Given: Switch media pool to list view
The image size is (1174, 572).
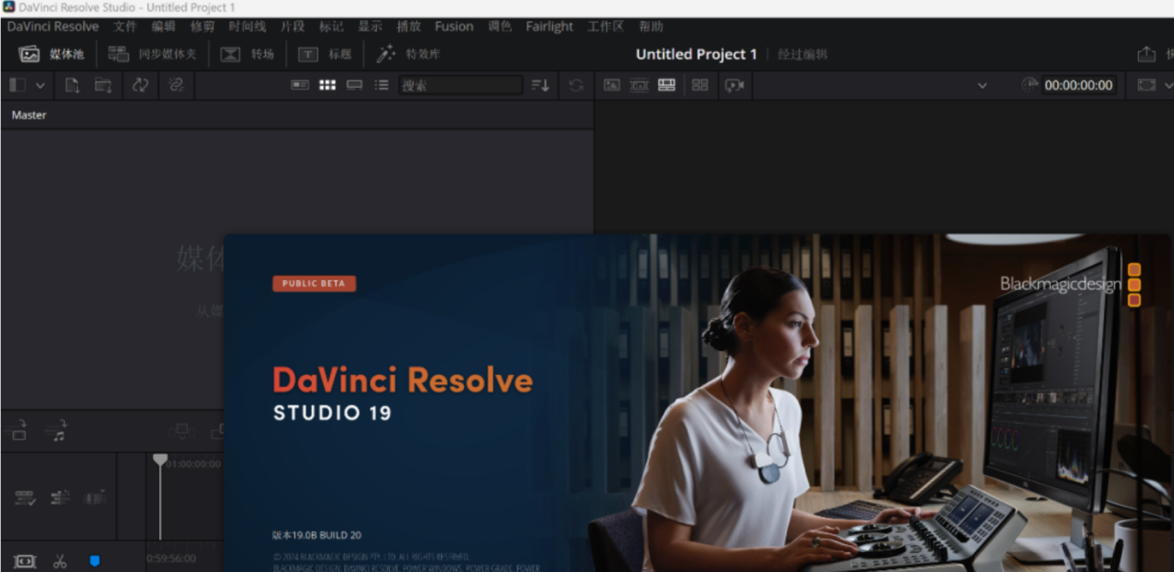Looking at the screenshot, I should click(381, 85).
